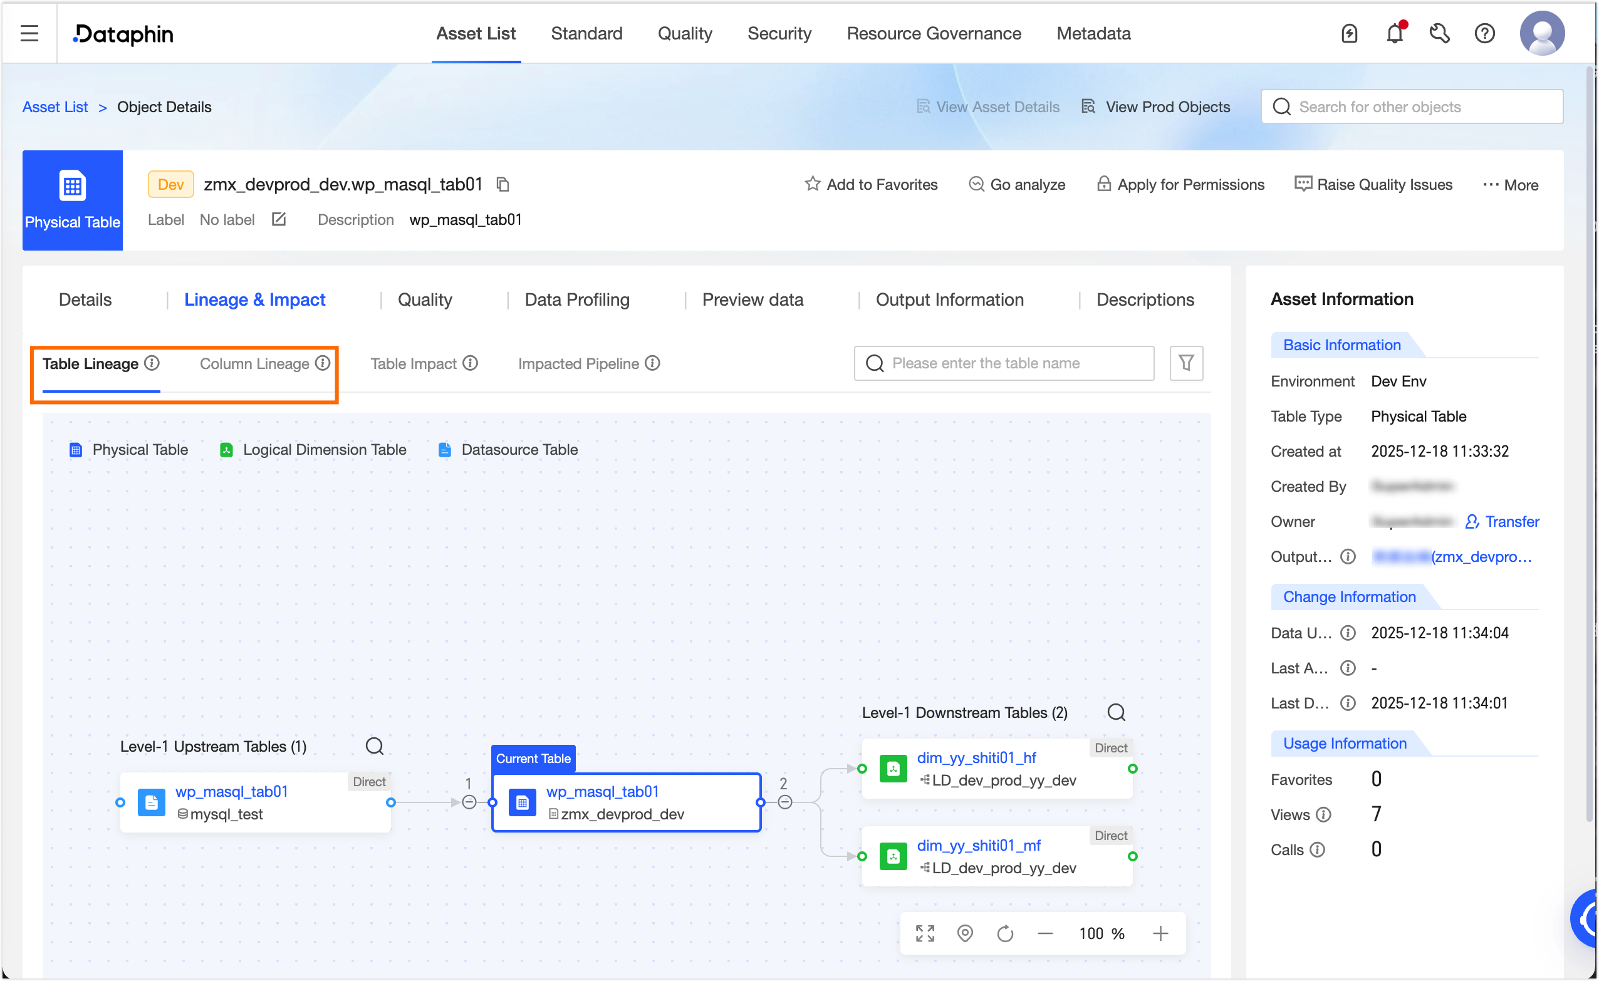1599x981 pixels.
Task: Open the Metadata menu
Action: (1093, 33)
